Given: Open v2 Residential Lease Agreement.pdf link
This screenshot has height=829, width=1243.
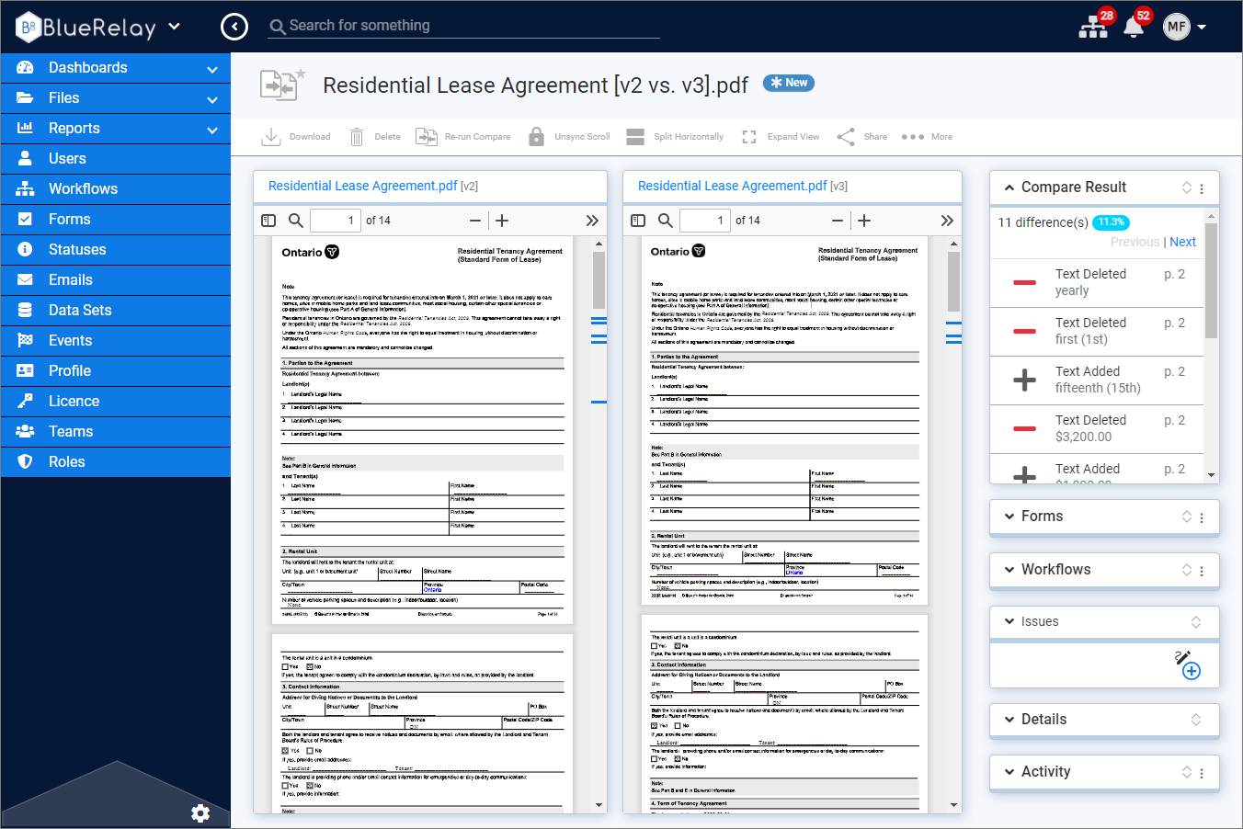Looking at the screenshot, I should [363, 186].
